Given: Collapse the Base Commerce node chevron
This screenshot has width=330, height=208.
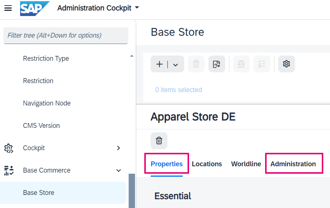Looking at the screenshot, I should [119, 170].
